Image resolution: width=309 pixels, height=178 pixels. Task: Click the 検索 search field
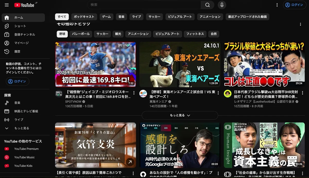144,5
